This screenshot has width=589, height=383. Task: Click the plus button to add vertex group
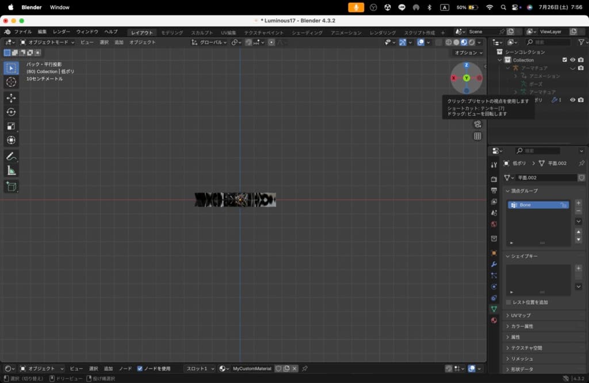(578, 202)
